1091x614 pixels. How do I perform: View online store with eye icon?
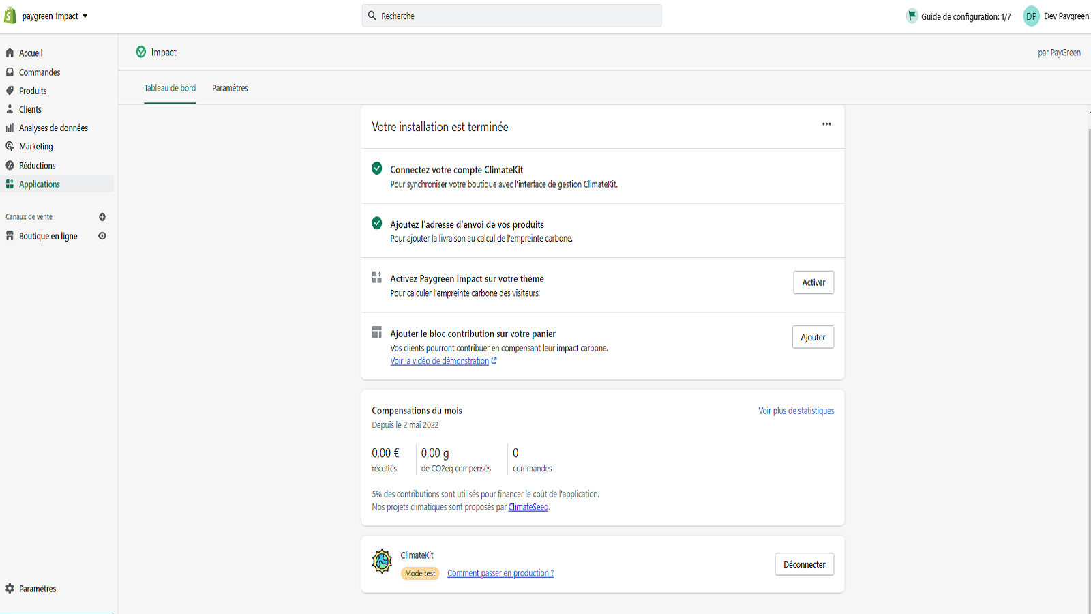(x=102, y=236)
